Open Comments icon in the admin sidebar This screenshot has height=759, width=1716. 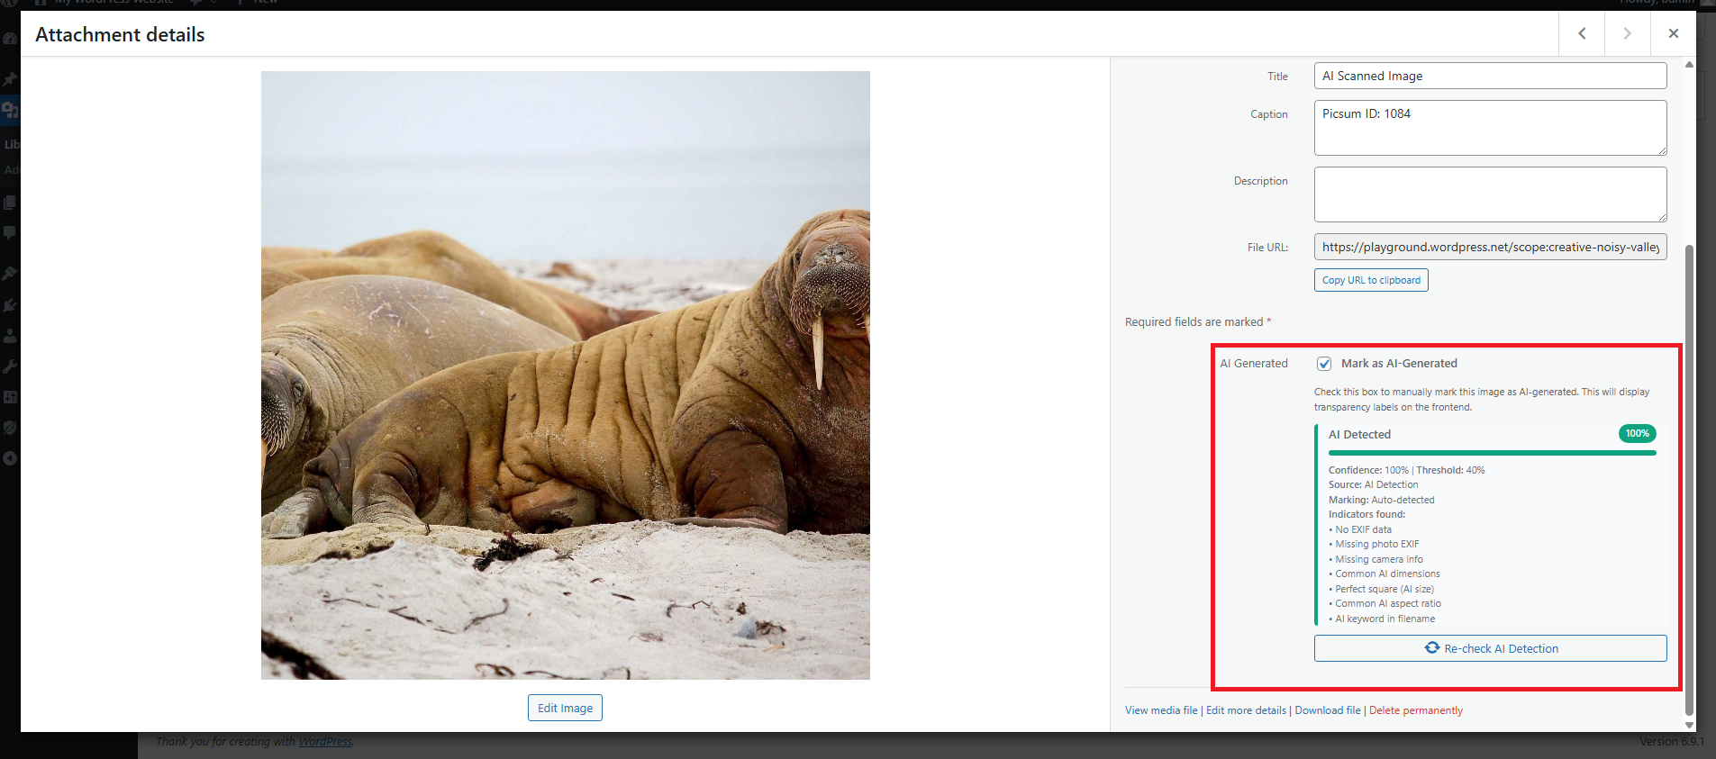click(10, 233)
